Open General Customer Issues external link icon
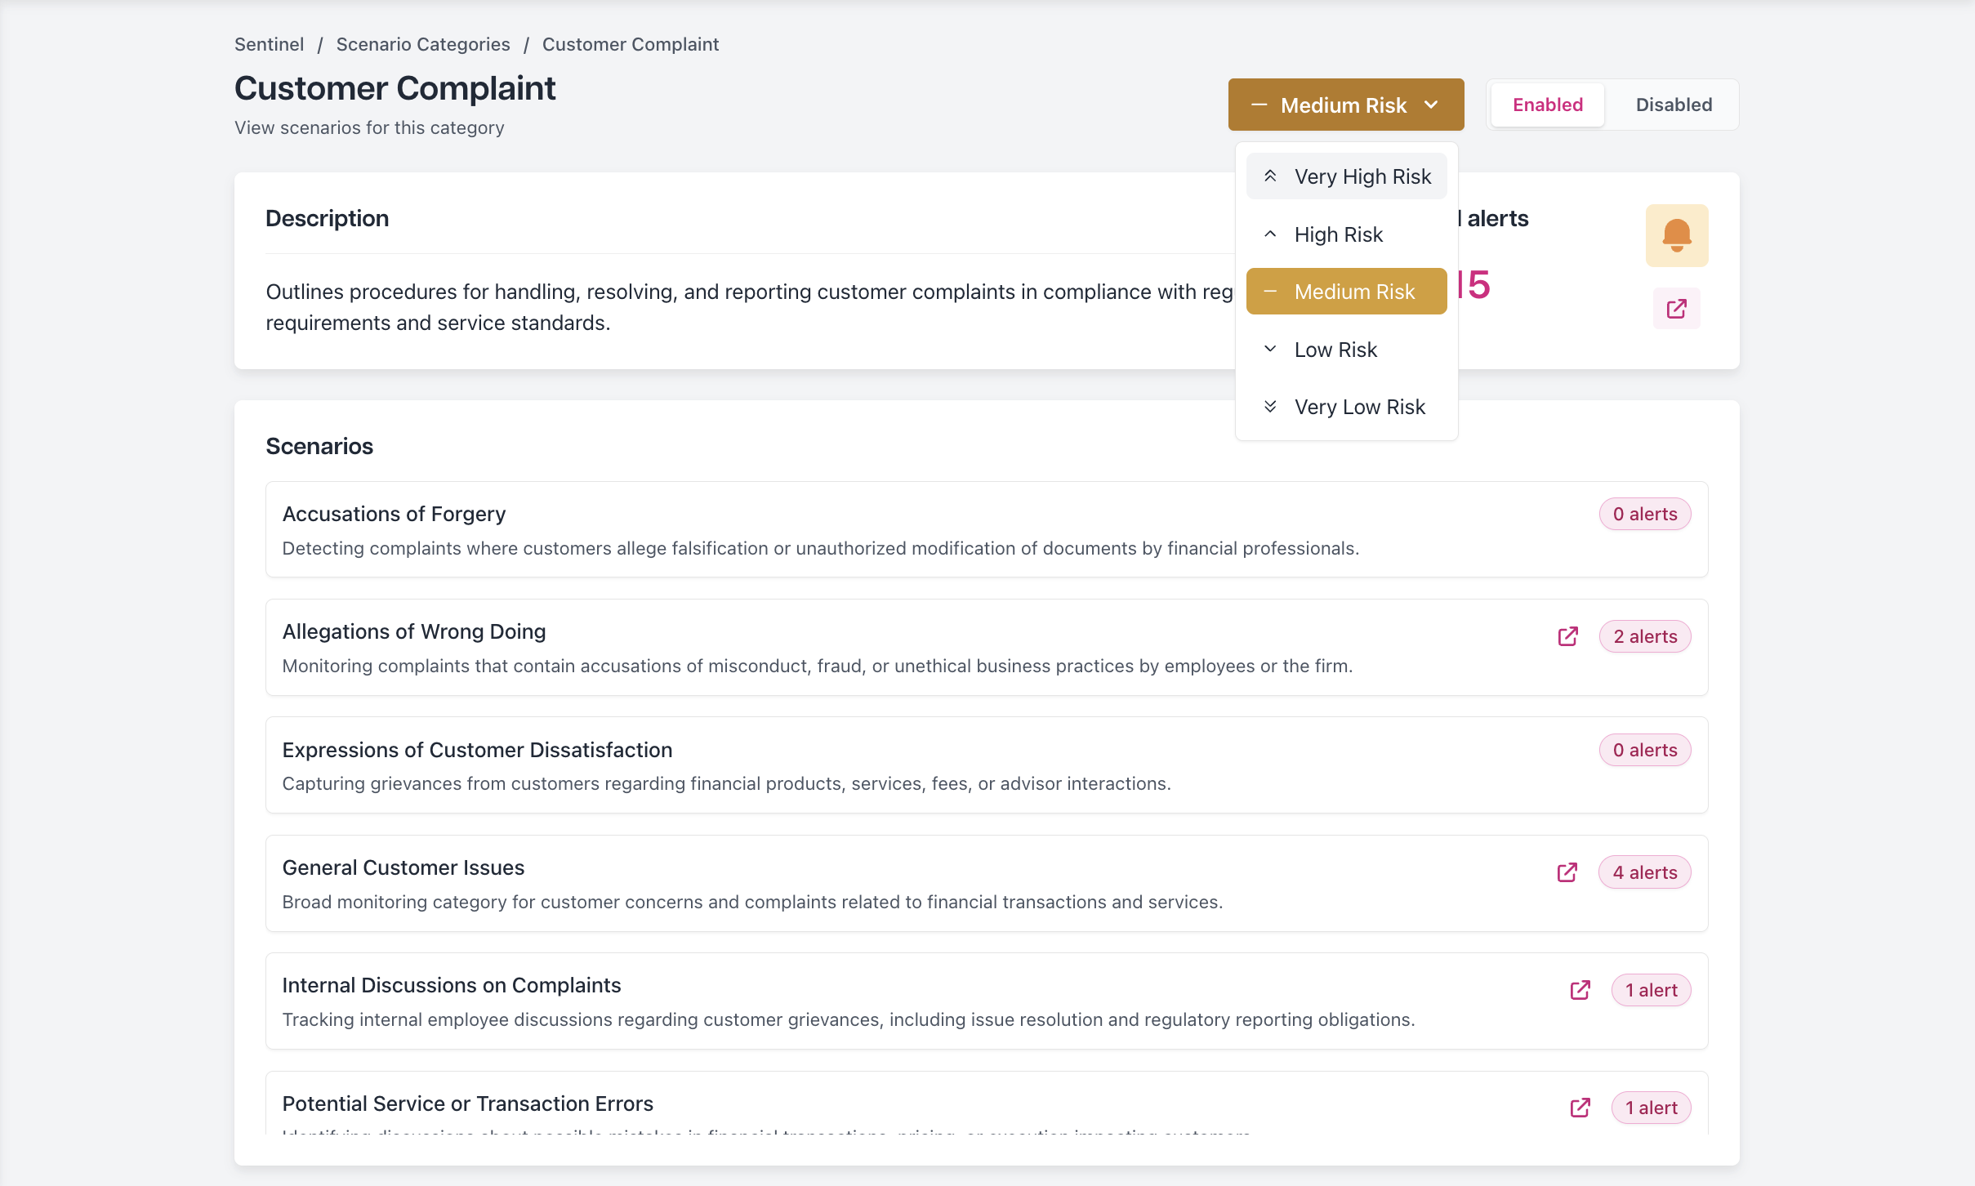 pos(1567,872)
